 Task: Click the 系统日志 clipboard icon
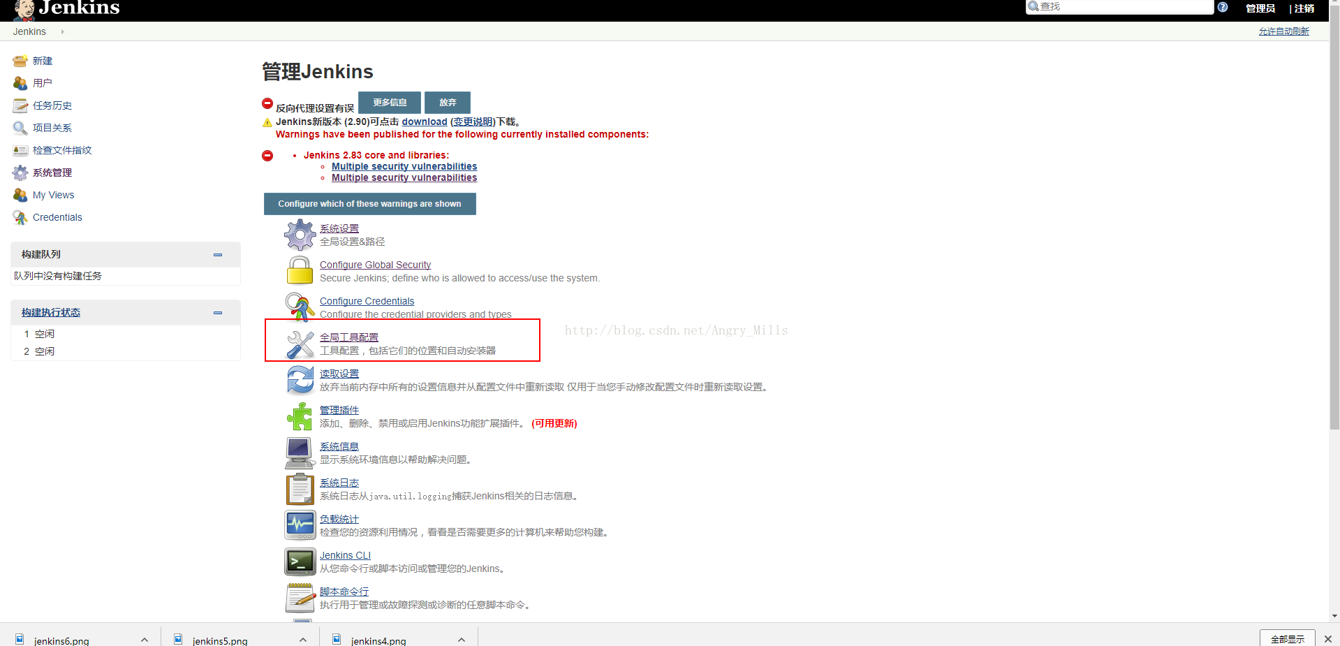[x=300, y=489]
